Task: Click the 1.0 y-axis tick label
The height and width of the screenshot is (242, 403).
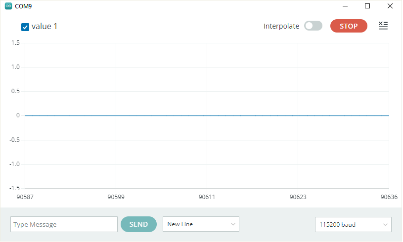Action: click(15, 67)
